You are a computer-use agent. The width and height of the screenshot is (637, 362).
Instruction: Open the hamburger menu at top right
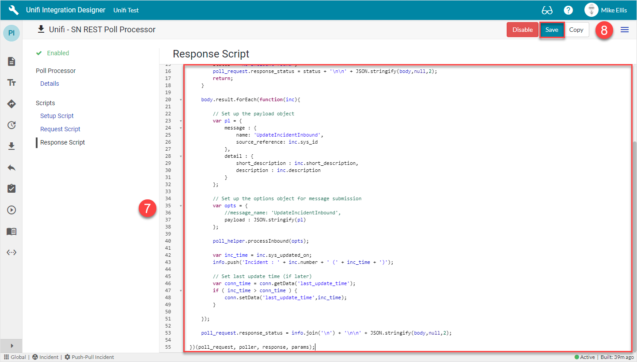click(x=625, y=30)
